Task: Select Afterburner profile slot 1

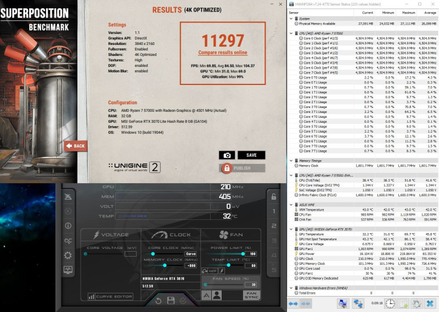Action: point(274,211)
